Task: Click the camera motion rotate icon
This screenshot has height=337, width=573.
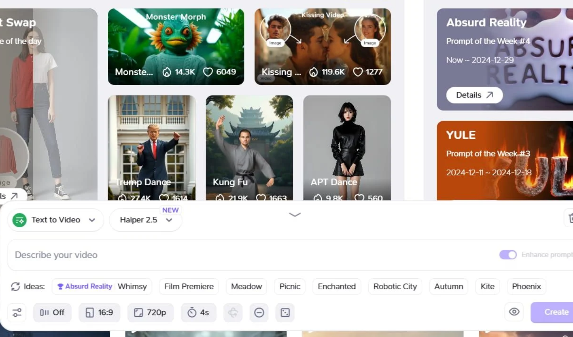Action: [x=233, y=312]
